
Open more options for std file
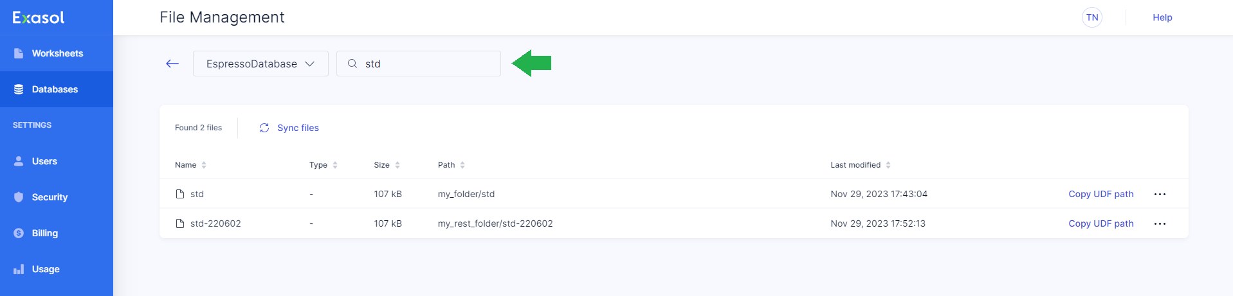(1160, 194)
